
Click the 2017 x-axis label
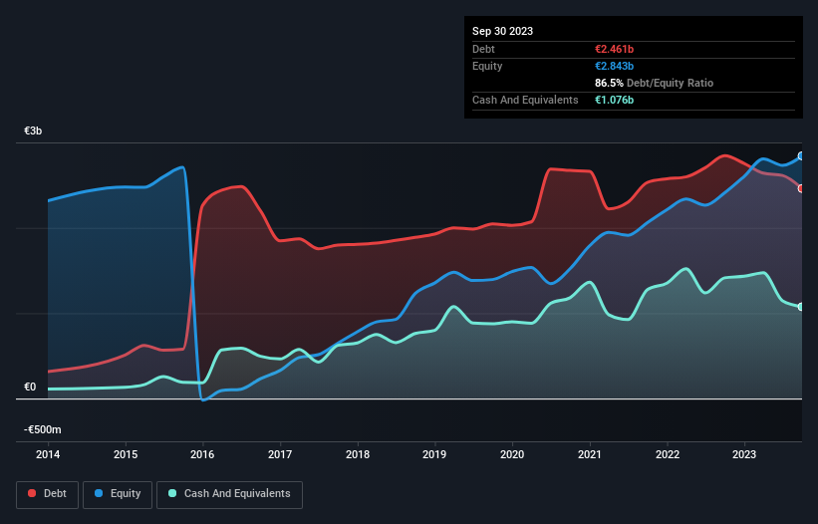(x=280, y=454)
